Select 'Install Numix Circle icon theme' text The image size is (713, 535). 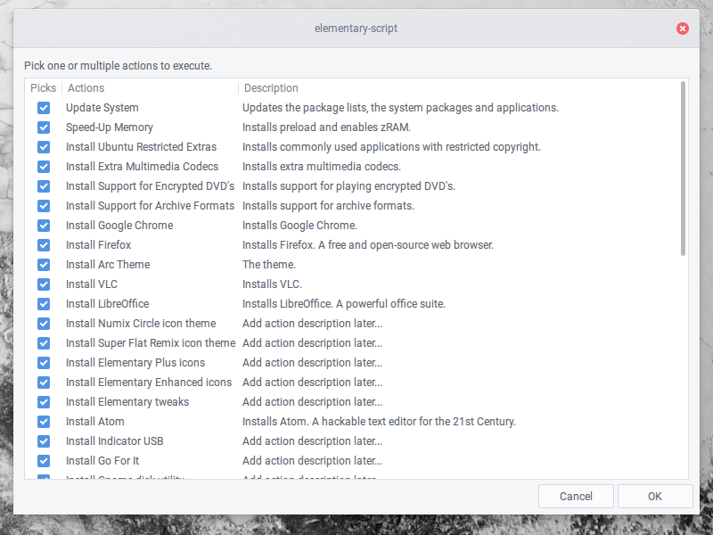(x=141, y=324)
